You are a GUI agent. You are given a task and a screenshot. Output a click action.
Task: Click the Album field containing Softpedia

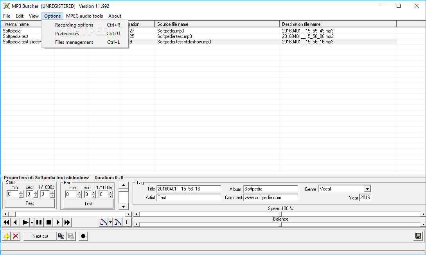click(271, 189)
